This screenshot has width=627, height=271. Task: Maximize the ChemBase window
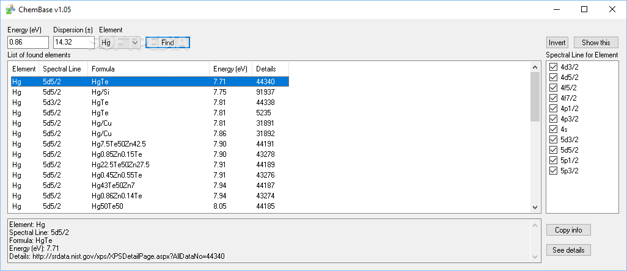[584, 10]
